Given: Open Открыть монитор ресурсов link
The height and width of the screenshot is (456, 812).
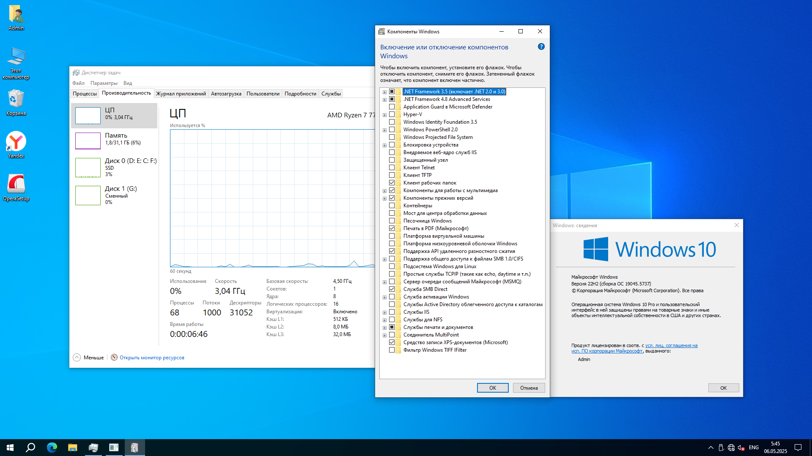Looking at the screenshot, I should pyautogui.click(x=152, y=358).
